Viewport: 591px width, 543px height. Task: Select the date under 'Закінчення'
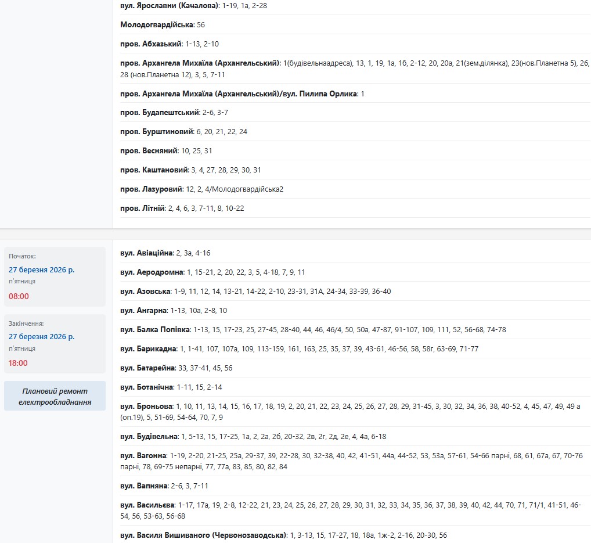click(x=41, y=336)
